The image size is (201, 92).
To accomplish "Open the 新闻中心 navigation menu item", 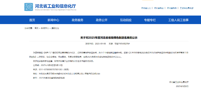I will pos(53,20).
